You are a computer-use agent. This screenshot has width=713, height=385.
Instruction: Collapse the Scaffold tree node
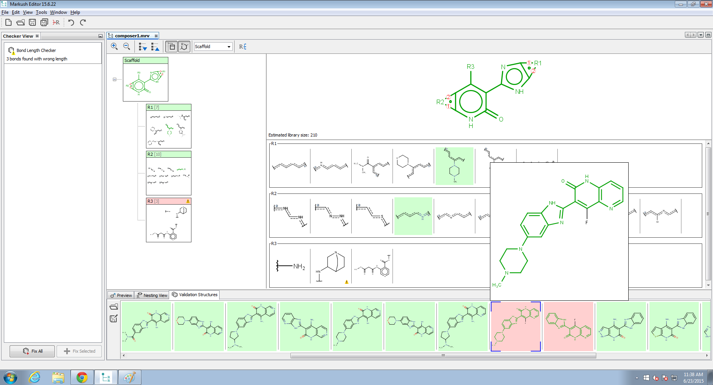114,79
